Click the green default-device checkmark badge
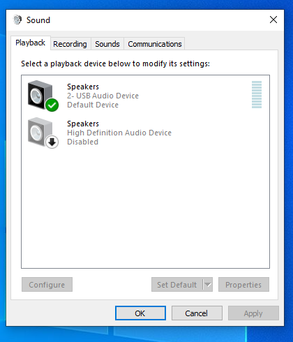 tap(52, 105)
